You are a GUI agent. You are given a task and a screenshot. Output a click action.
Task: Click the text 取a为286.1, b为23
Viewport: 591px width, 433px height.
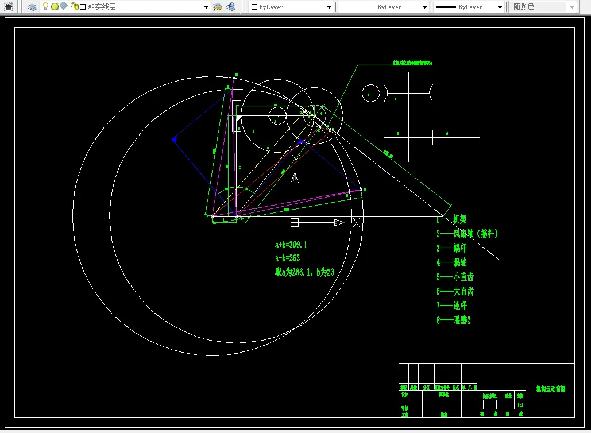pos(304,272)
